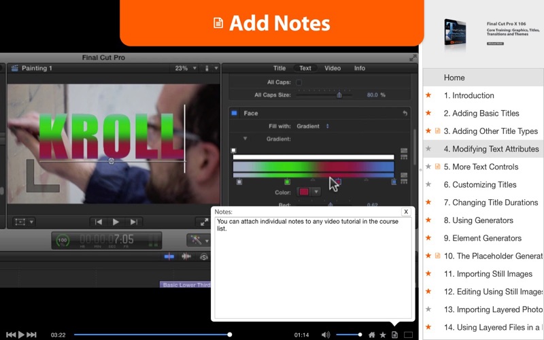Toggle the notes icon in the player bar
544x340 pixels.
pyautogui.click(x=394, y=335)
